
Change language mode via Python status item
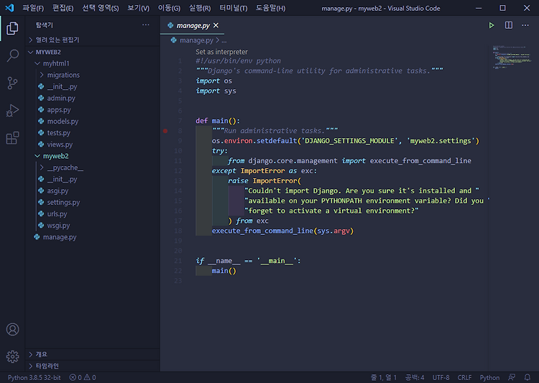[x=489, y=377]
